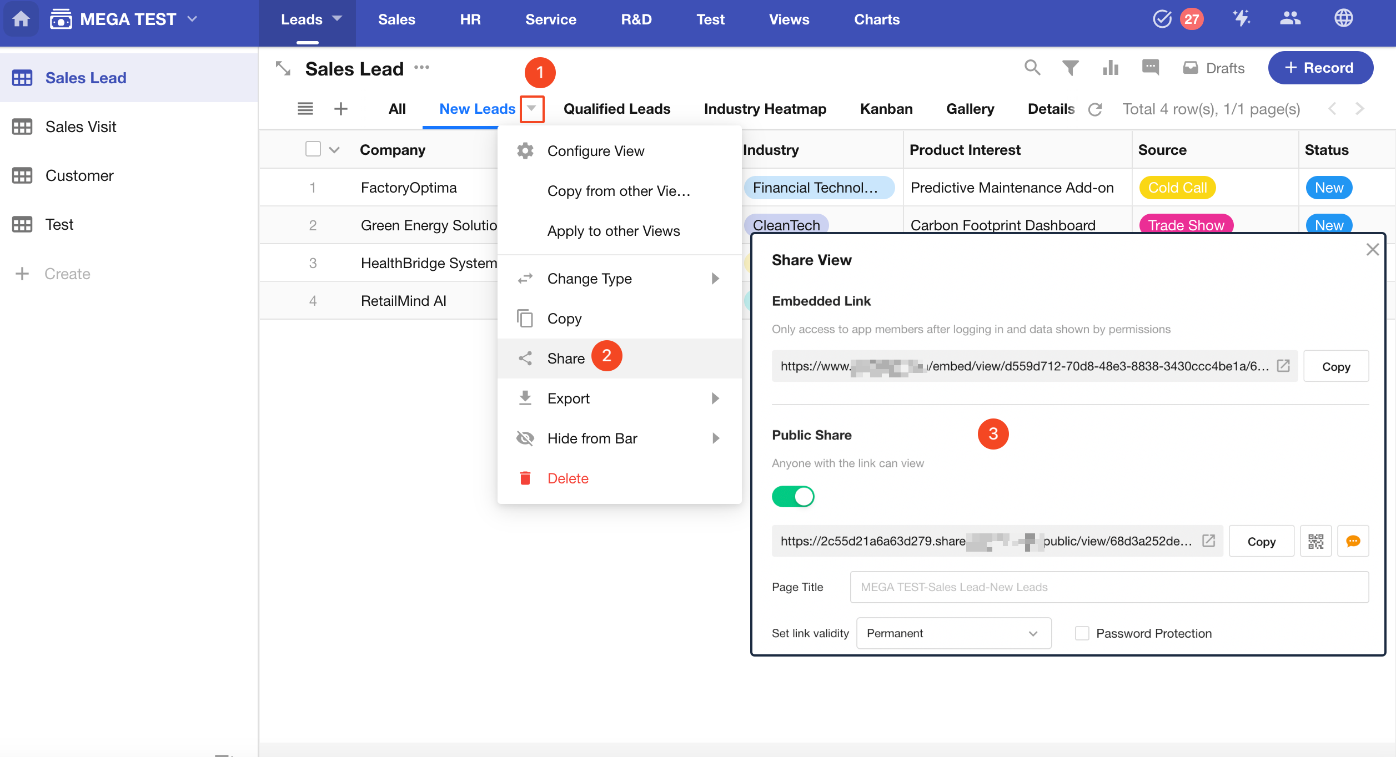
Task: Show the QR code for public link
Action: pos(1315,541)
